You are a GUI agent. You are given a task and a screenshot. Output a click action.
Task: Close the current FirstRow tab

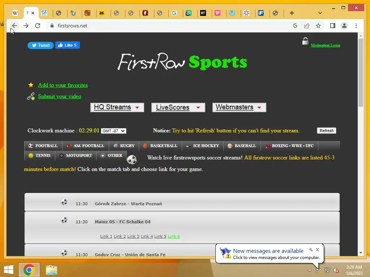33,13
